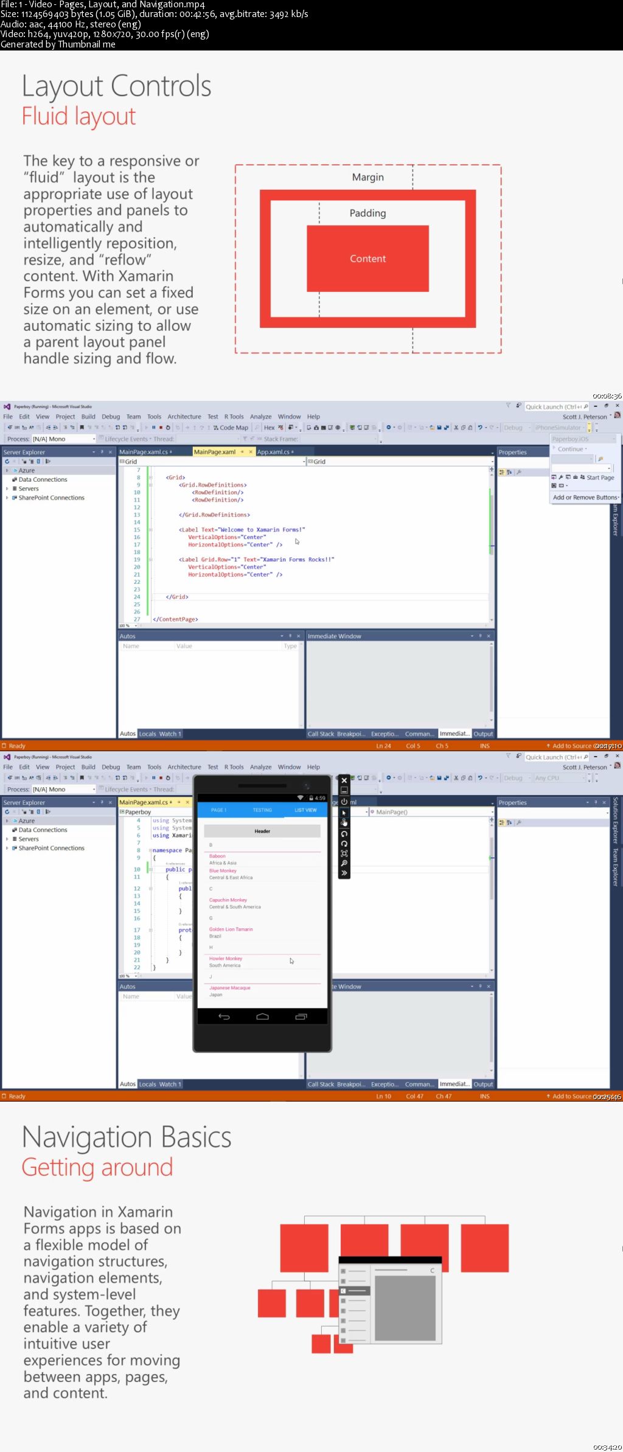
Task: Tap the Android back navigation button
Action: [224, 1016]
